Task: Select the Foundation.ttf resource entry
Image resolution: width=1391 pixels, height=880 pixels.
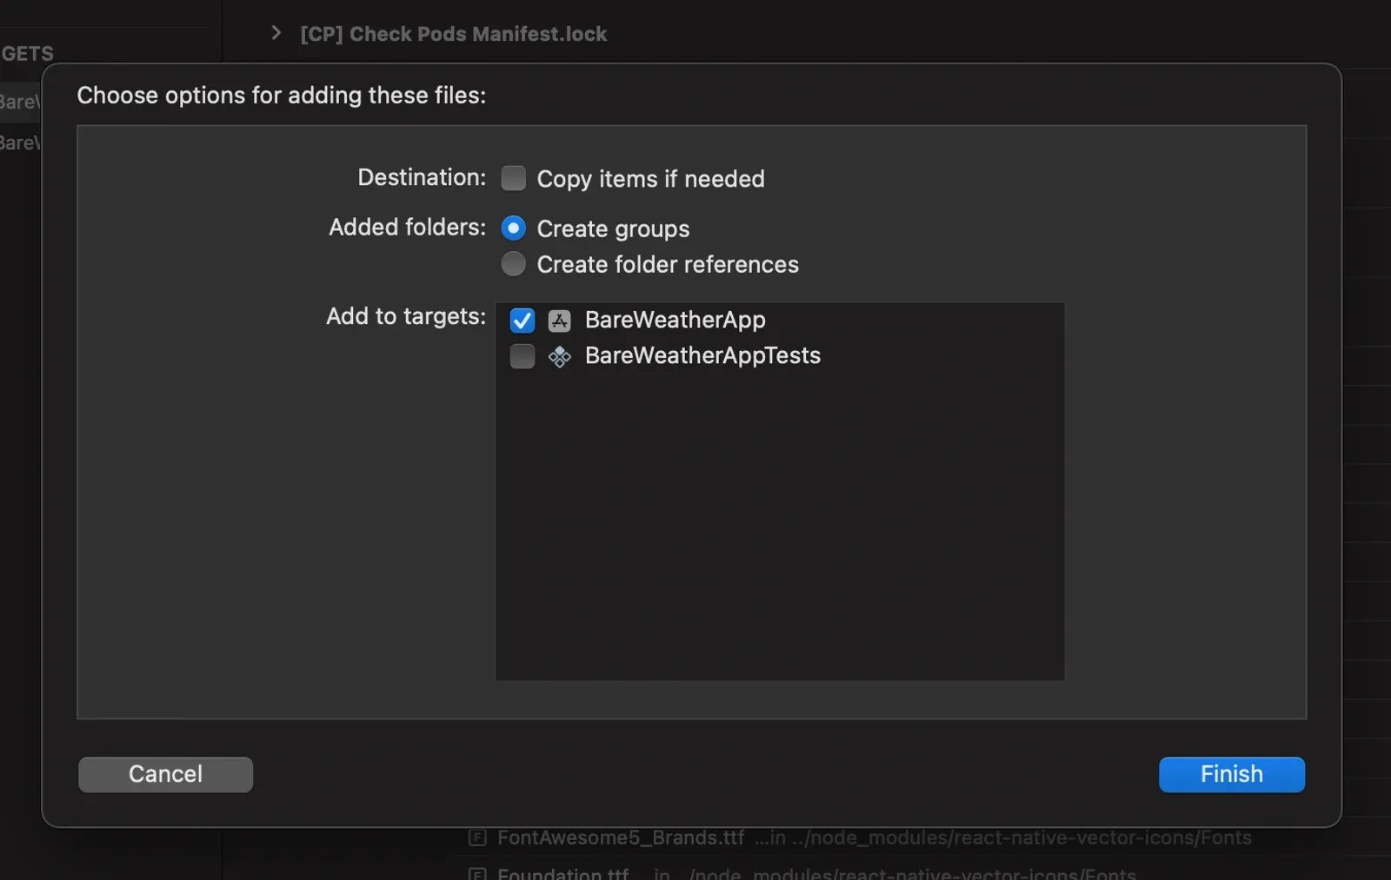Action: 562,873
